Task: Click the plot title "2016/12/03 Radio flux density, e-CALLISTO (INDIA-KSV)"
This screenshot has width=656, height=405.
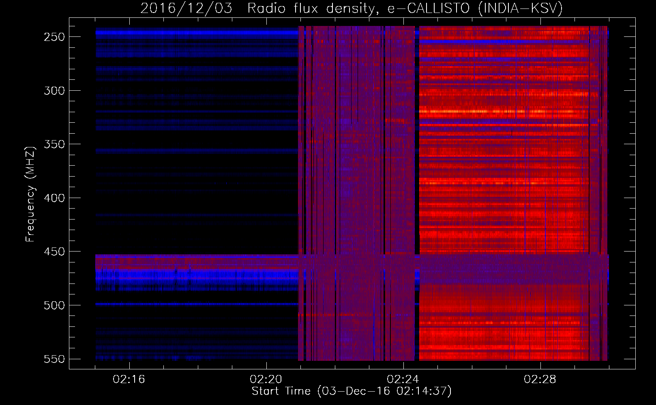Action: (x=352, y=9)
